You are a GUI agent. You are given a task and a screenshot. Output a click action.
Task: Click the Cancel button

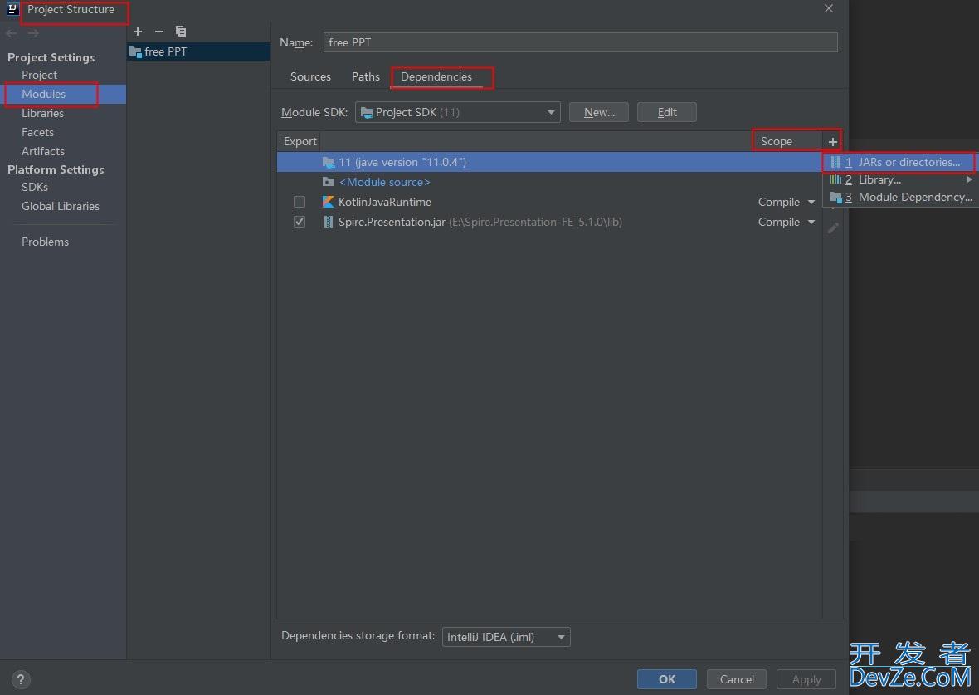[737, 679]
